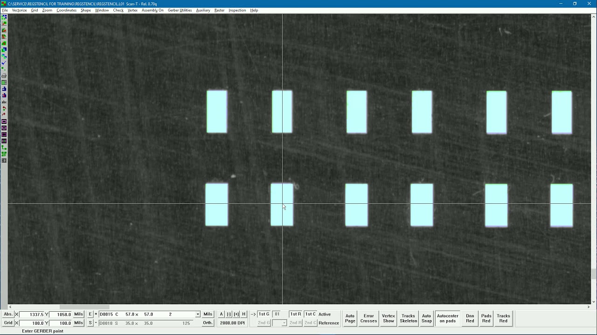Image resolution: width=597 pixels, height=335 pixels.
Task: Click the absolute Y field showing 1058.0
Action: (x=61, y=315)
